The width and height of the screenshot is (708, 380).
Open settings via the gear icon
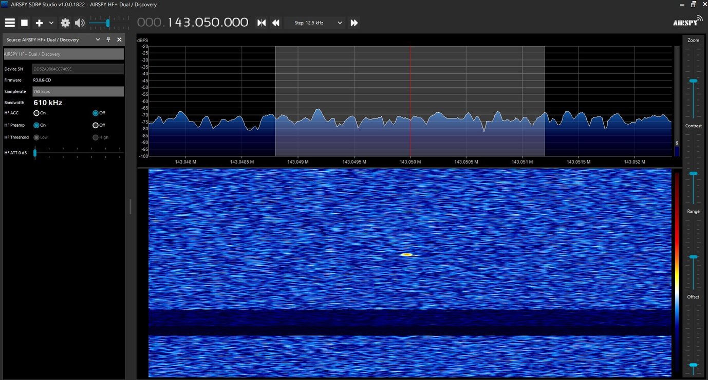point(65,23)
